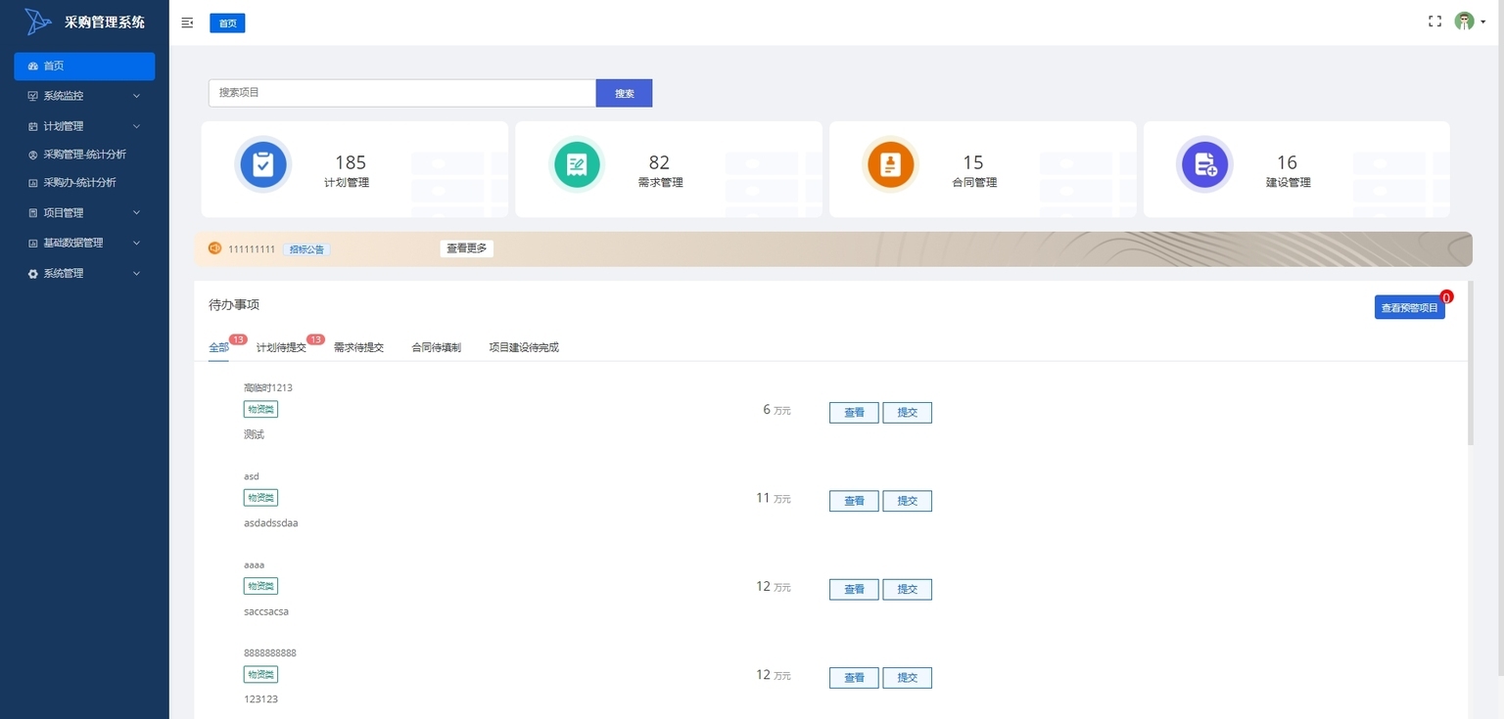Viewport: 1504px width, 719px height.
Task: Click 查看 for the asd item
Action: (854, 501)
